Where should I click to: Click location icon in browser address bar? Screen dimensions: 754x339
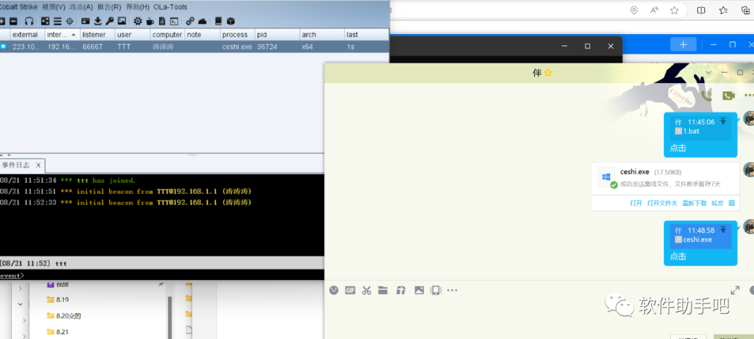tap(634, 10)
